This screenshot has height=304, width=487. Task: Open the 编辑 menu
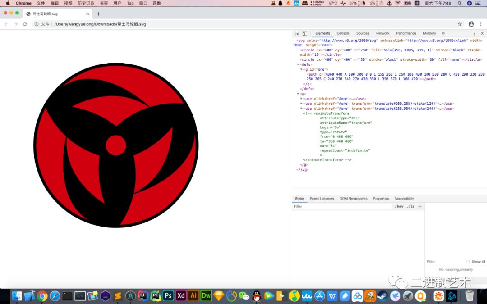coord(55,3)
